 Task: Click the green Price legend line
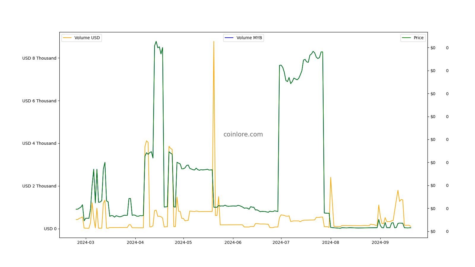click(406, 38)
